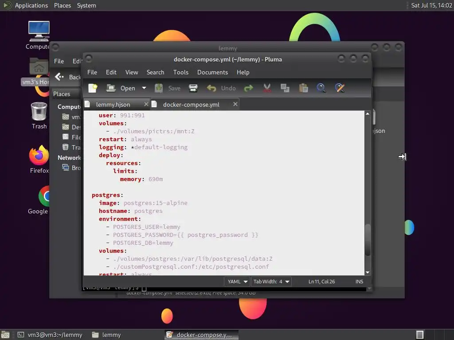Expand the Open recent files arrow
This screenshot has height=340, width=454.
tap(144, 88)
